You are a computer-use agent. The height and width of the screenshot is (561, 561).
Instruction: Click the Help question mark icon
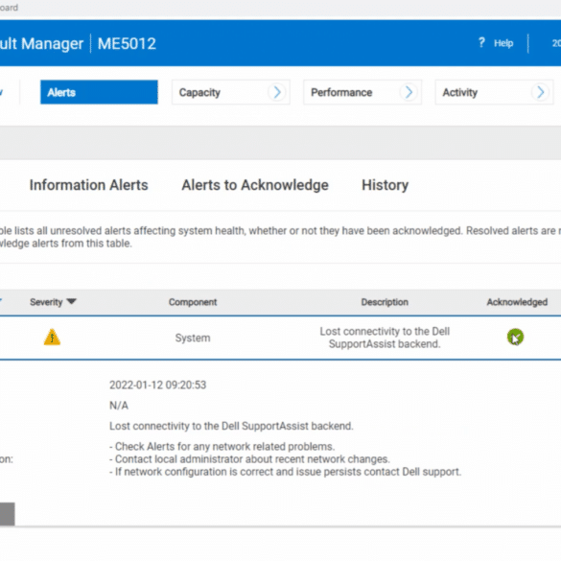pos(481,42)
